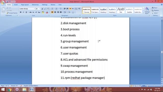Apply the red font color

[47, 12]
